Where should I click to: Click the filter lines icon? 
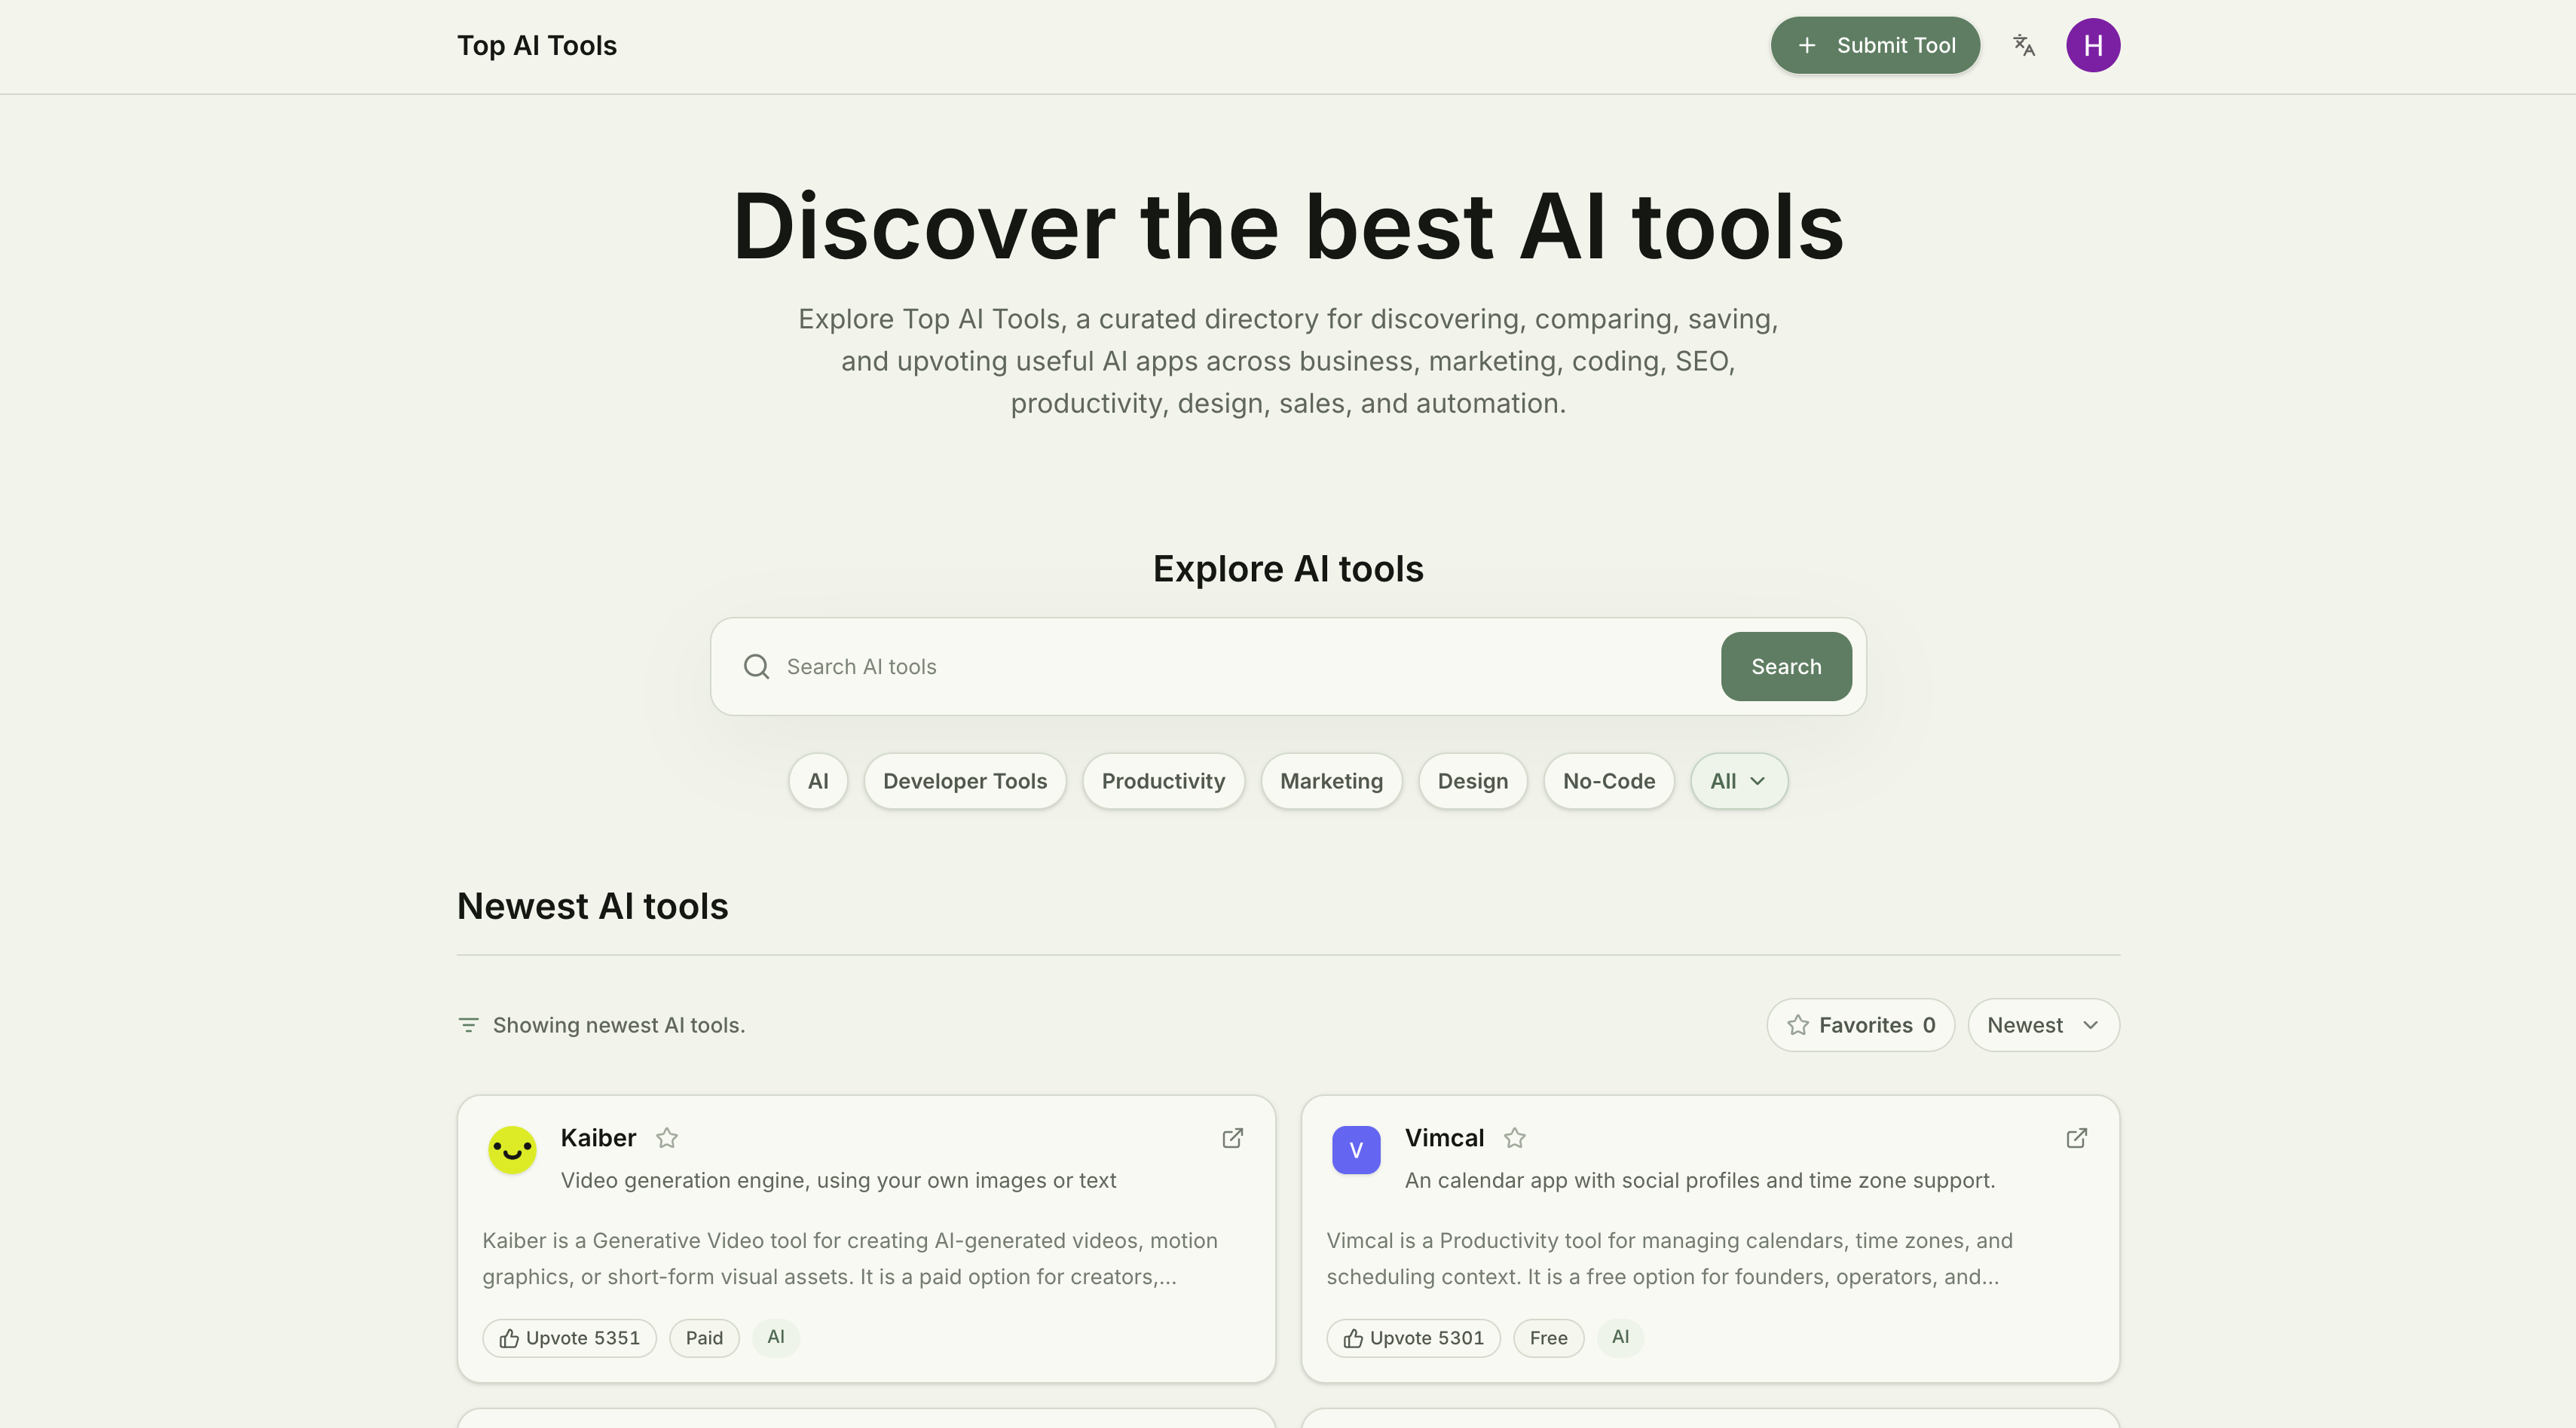pyautogui.click(x=468, y=1025)
